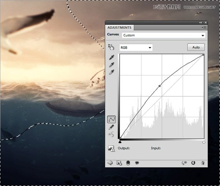
Task: Open the Curves preset dropdown showing Custom
Action: click(x=164, y=35)
